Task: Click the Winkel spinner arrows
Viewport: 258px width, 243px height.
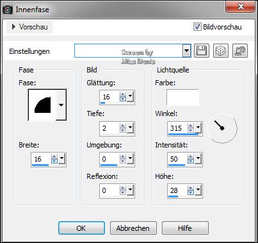Action: pyautogui.click(x=191, y=128)
